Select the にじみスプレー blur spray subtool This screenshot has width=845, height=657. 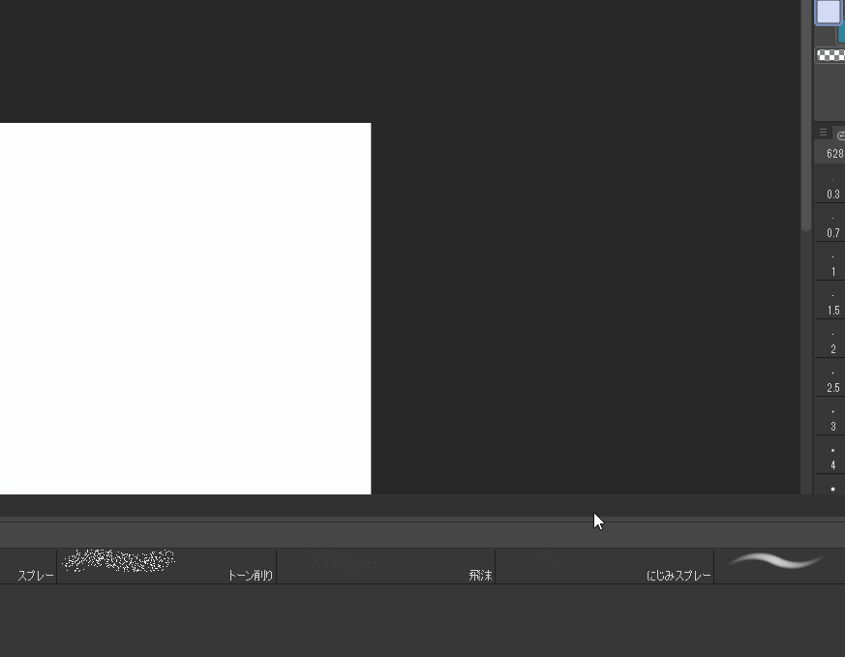[x=605, y=566]
